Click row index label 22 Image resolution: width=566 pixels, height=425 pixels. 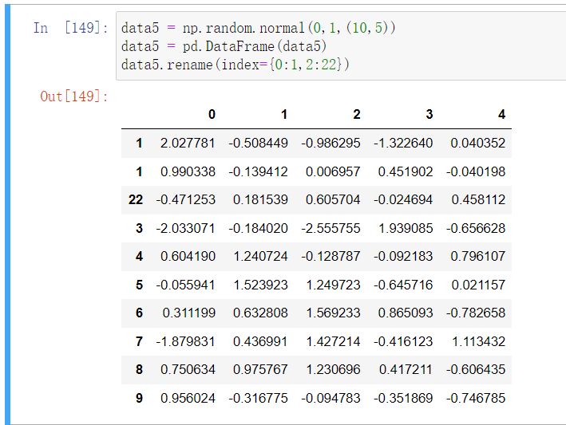(x=136, y=199)
